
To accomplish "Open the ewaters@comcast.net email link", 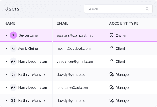I will [75, 35].
